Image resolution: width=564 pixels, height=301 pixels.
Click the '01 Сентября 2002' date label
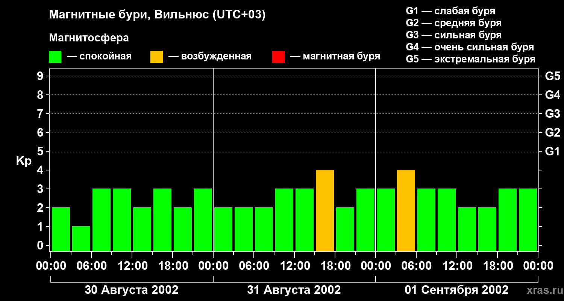456,290
